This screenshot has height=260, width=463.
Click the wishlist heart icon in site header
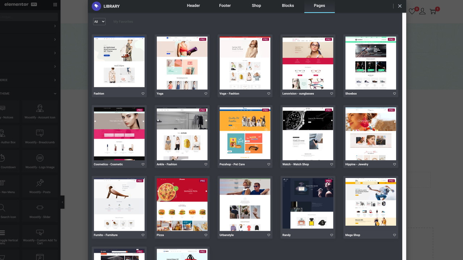(412, 12)
